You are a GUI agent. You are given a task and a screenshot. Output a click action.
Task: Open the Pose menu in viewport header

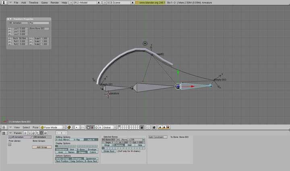point(35,127)
